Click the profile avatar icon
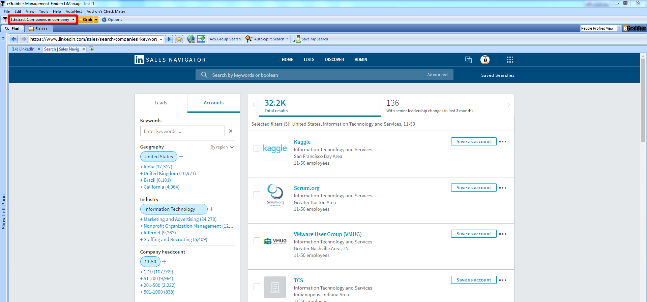Viewport: 647px width, 302px height. pos(485,60)
